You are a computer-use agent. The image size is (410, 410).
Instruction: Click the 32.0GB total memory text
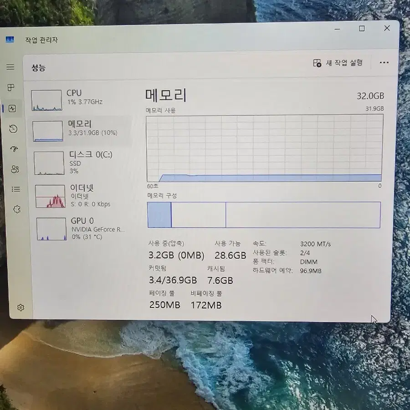pyautogui.click(x=370, y=96)
